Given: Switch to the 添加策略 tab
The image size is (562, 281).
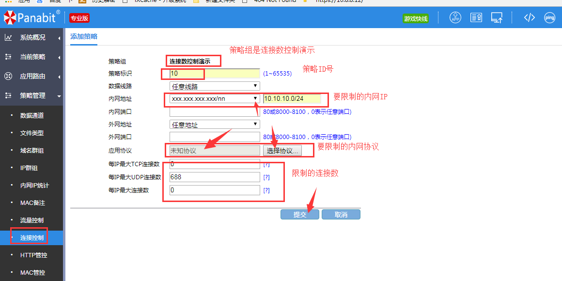Looking at the screenshot, I should 84,36.
